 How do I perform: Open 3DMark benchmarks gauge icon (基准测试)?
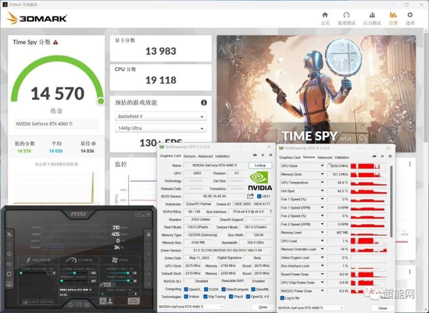[346, 15]
